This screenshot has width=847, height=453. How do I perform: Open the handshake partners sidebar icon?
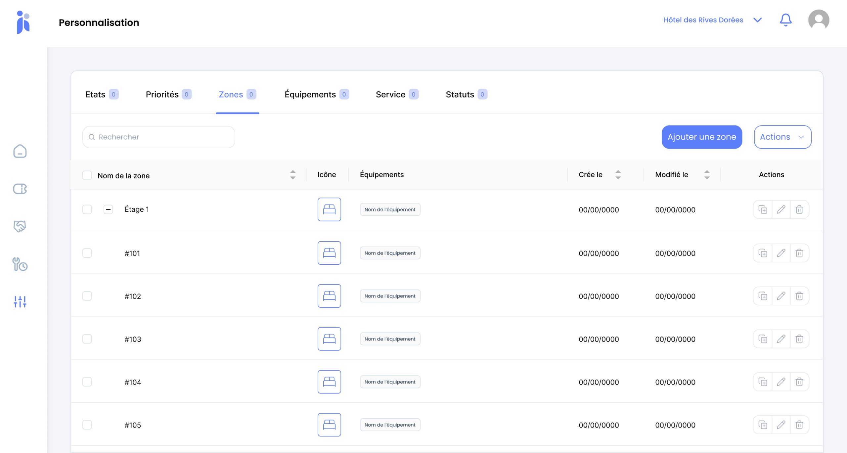[20, 226]
